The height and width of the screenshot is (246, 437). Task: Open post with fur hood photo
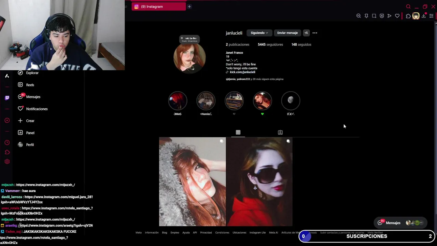(x=192, y=182)
